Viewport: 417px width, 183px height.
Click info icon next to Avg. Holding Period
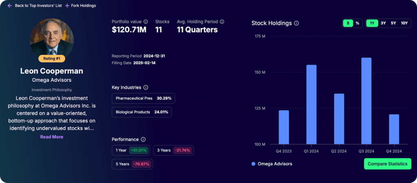[222, 22]
